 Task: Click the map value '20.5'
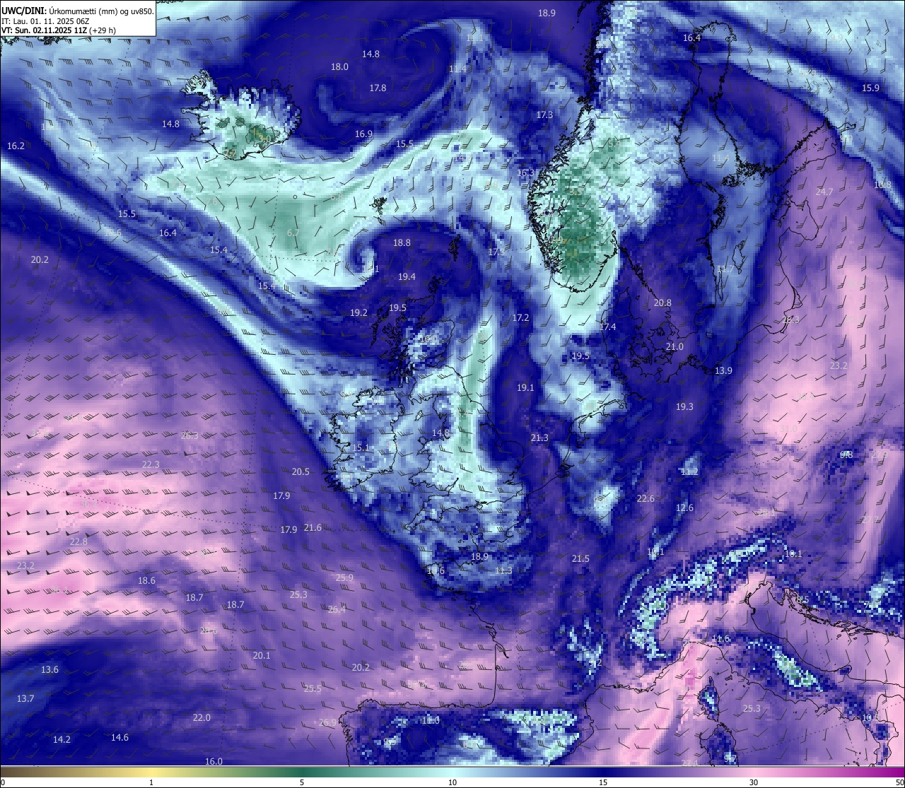coord(300,471)
